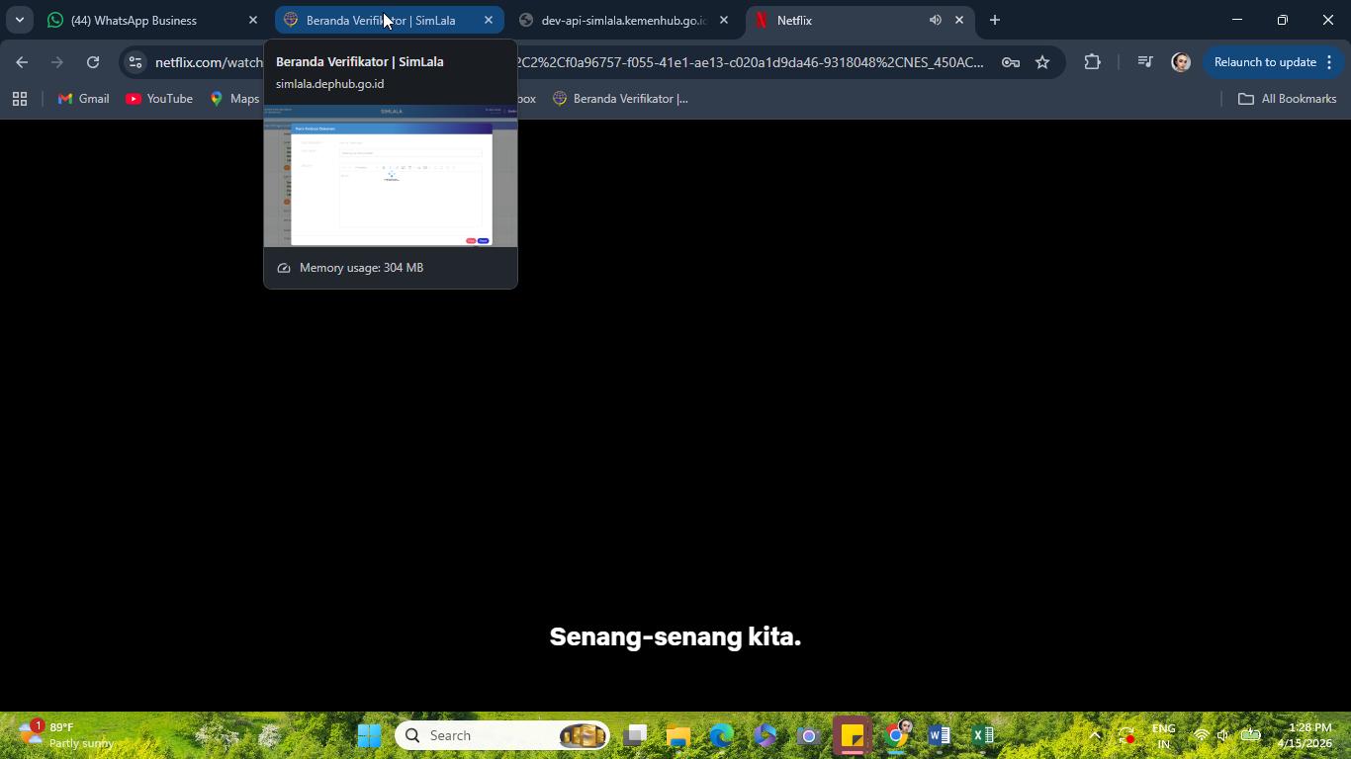View site information icon beside URL

(x=135, y=62)
